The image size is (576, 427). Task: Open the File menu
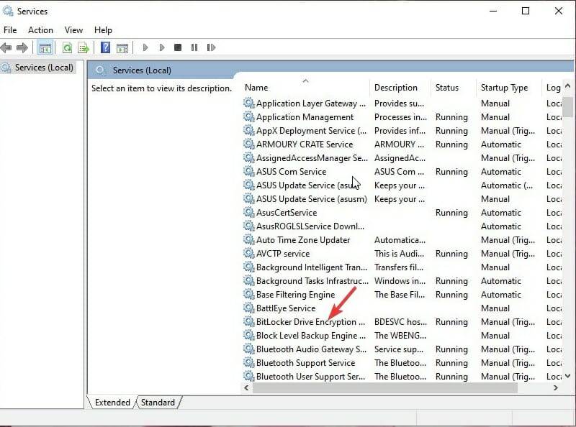tap(10, 29)
